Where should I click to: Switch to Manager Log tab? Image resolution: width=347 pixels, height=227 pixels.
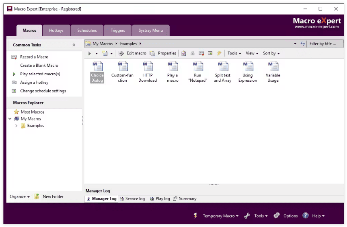(101, 199)
